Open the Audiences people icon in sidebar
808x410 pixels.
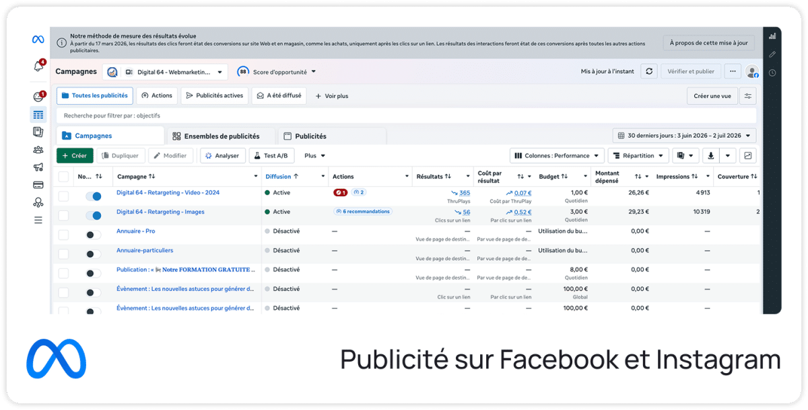point(38,150)
